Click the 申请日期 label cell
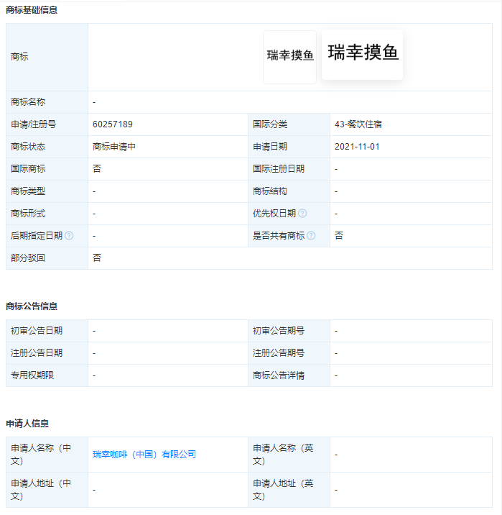The height and width of the screenshot is (515, 502). tap(289, 147)
